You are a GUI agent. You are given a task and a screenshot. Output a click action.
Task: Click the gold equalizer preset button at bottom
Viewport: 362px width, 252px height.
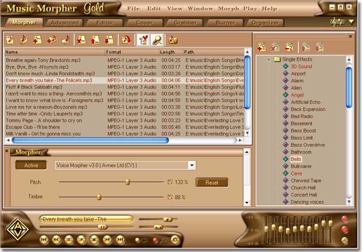(x=345, y=240)
